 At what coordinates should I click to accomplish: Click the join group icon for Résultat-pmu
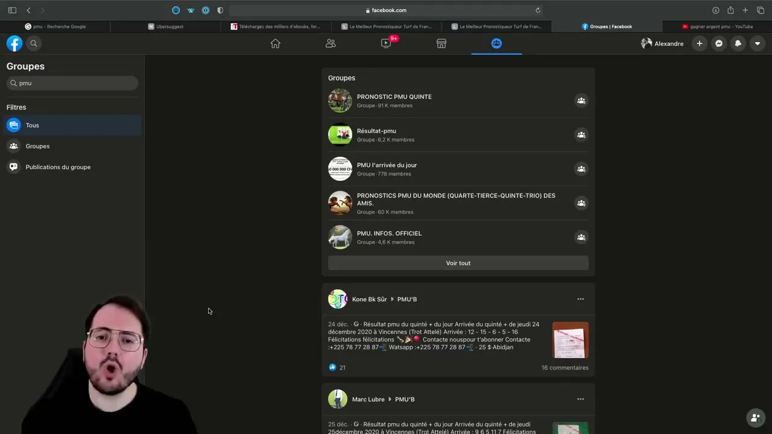[581, 135]
